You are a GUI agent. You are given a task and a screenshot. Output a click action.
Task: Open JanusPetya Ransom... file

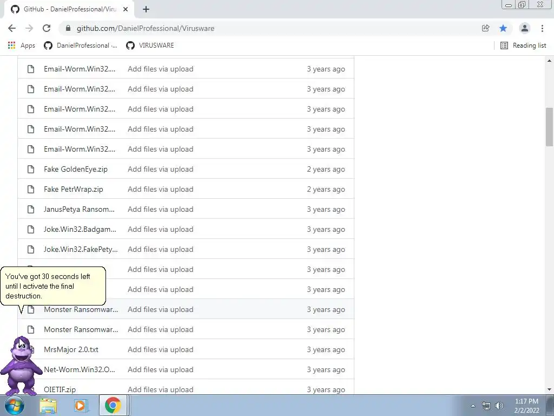click(x=79, y=210)
